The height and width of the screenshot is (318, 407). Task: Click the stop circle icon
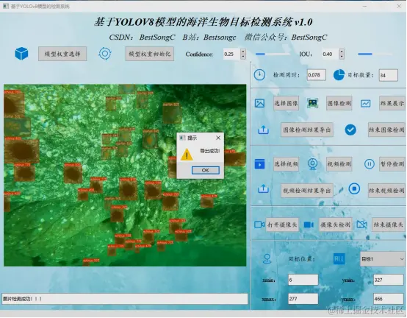354,188
